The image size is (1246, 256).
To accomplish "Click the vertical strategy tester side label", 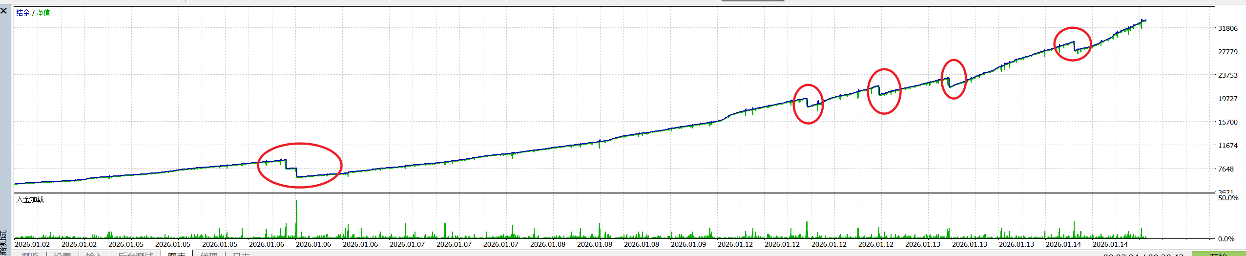I will 4,243.
